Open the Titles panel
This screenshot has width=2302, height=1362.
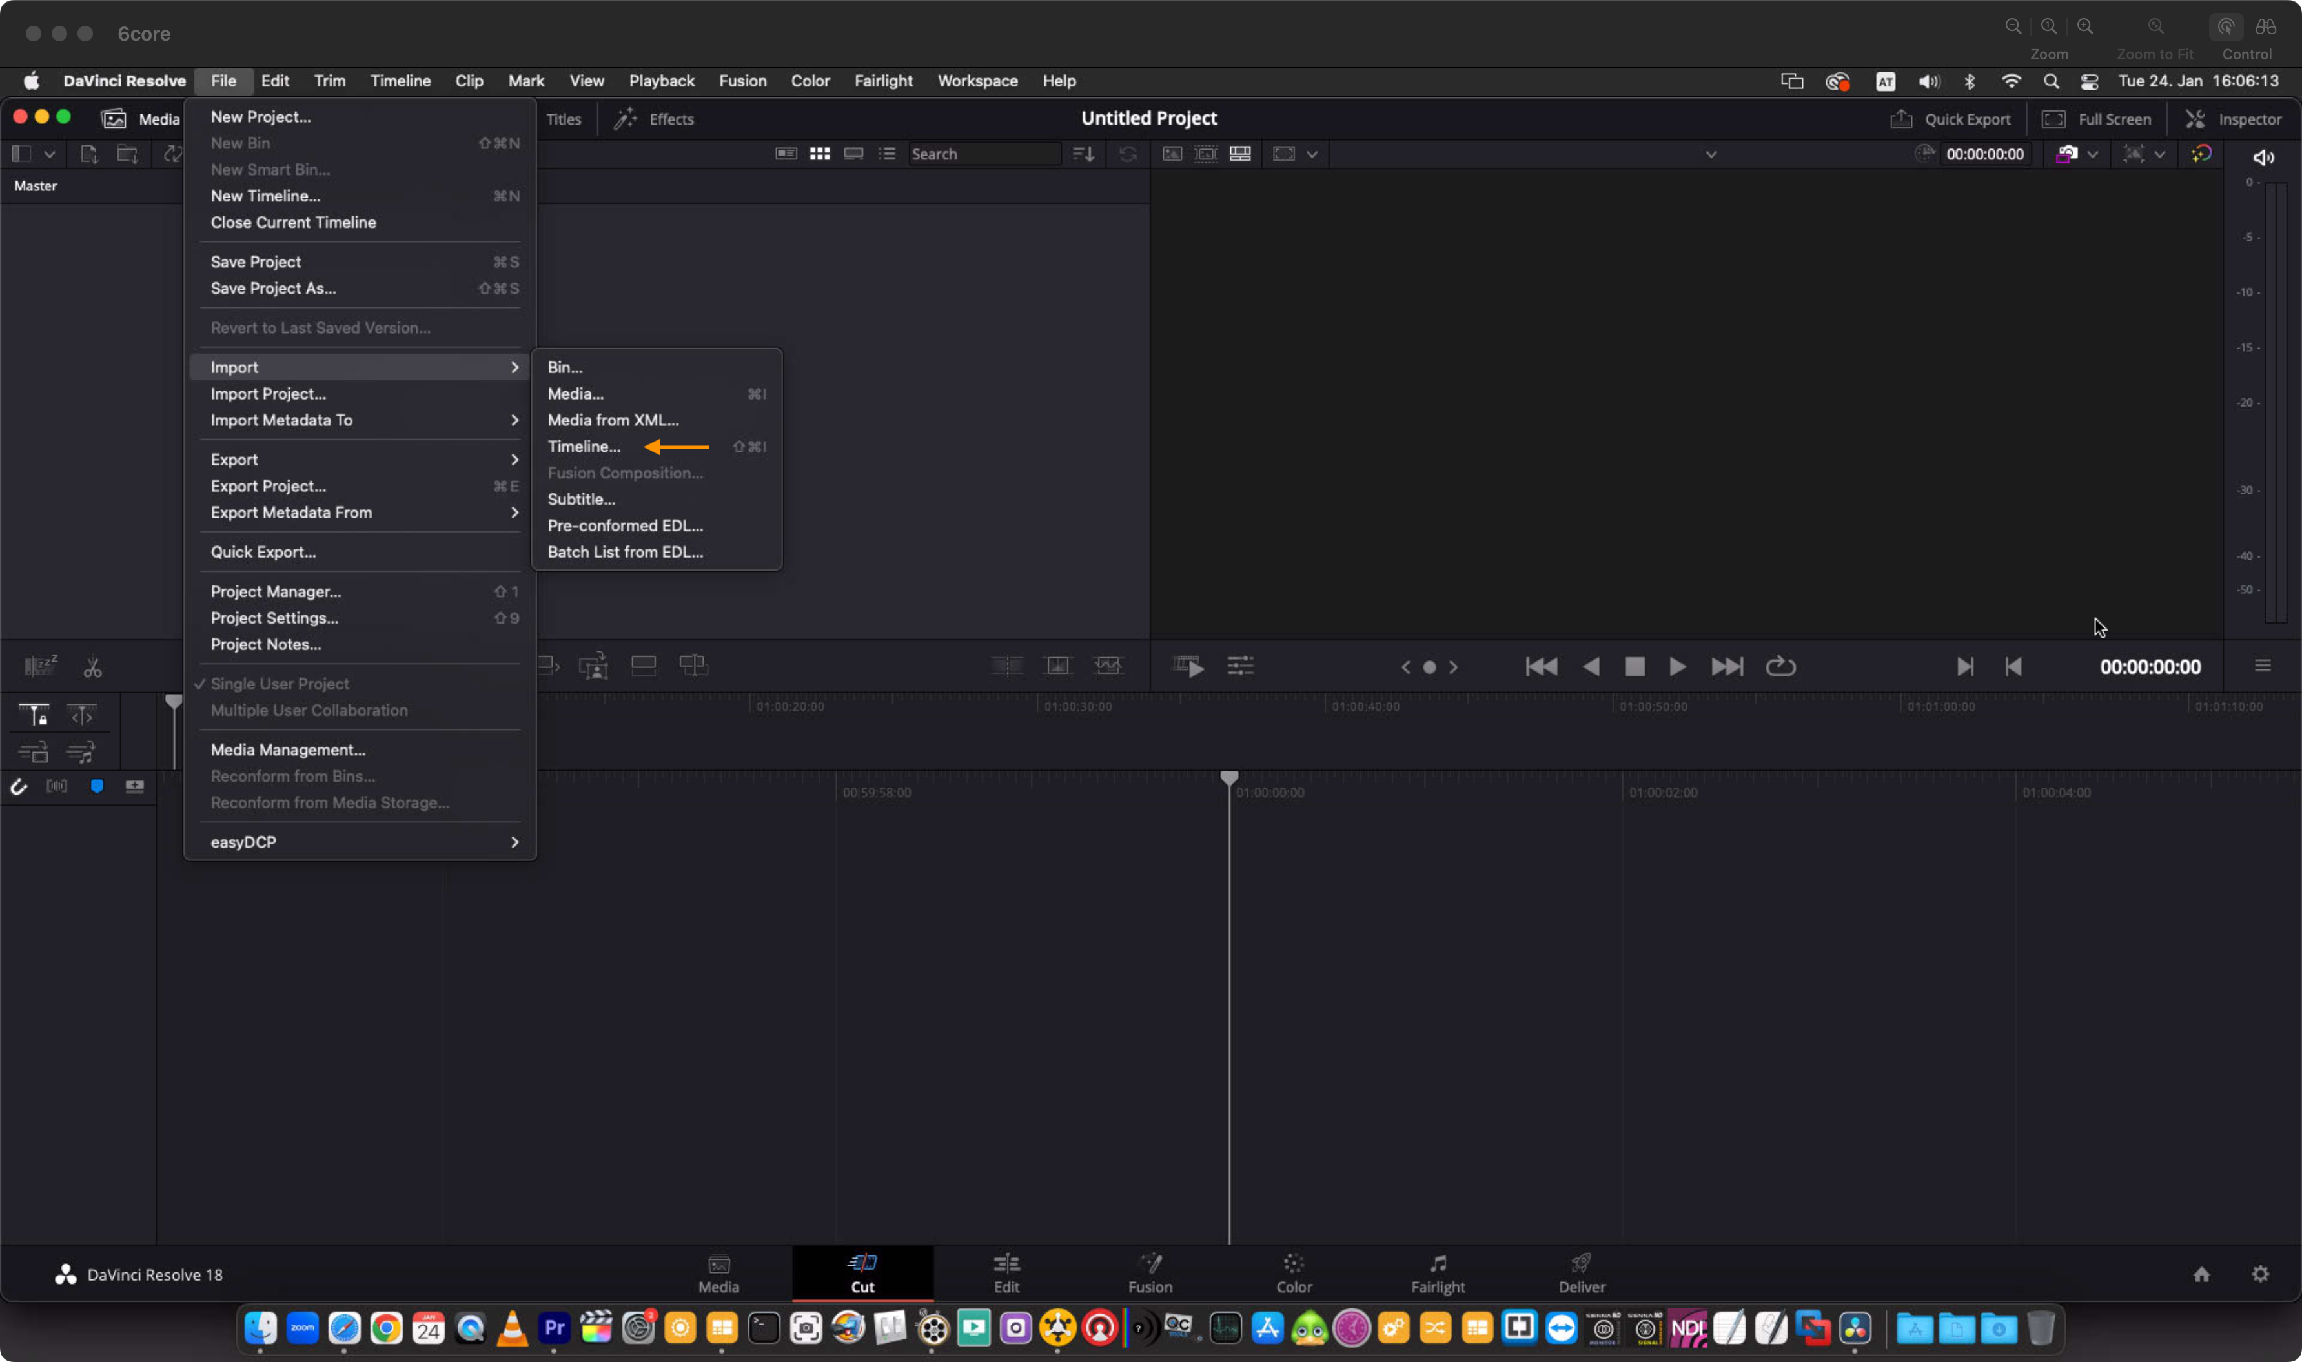pos(564,119)
